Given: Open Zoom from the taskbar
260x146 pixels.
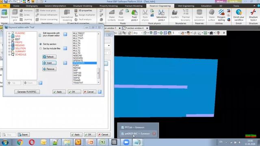Looking at the screenshot, I should click(126, 142).
